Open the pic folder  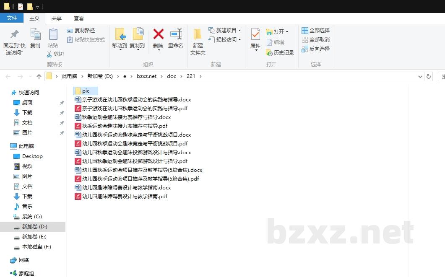click(86, 91)
